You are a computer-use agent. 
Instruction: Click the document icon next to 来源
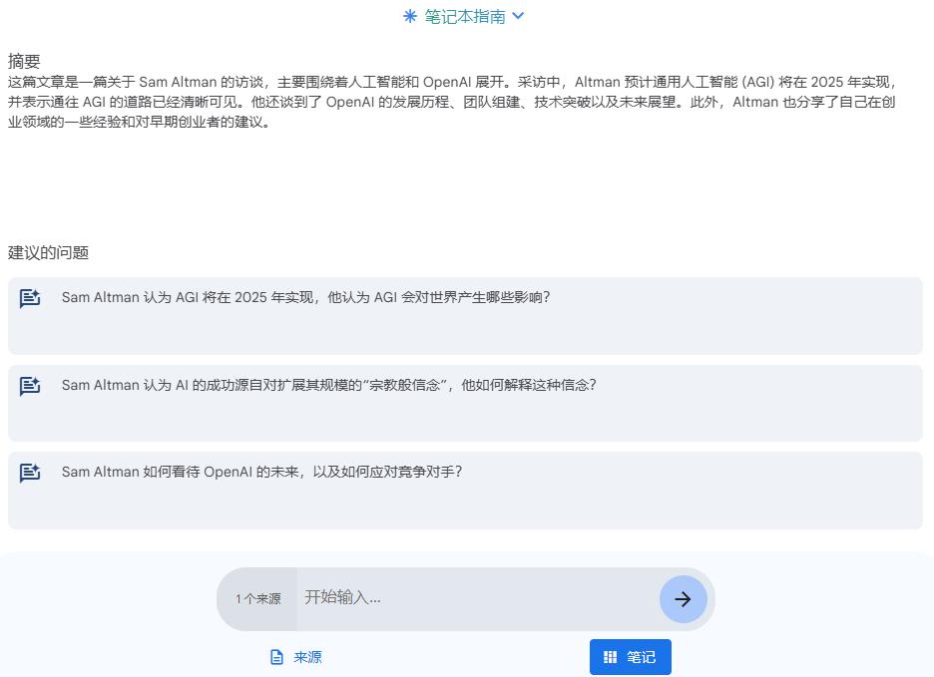(277, 657)
